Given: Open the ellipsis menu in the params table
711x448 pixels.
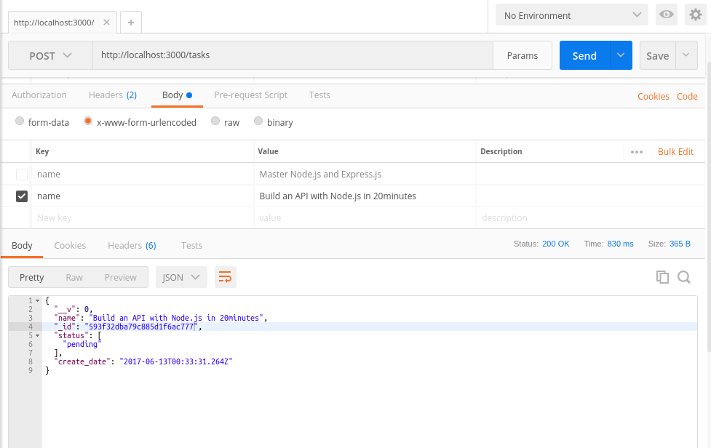Looking at the screenshot, I should [x=637, y=151].
